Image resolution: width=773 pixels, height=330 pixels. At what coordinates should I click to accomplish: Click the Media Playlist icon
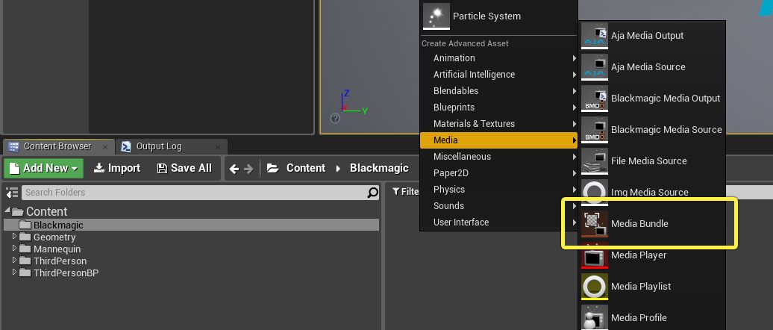tap(595, 287)
